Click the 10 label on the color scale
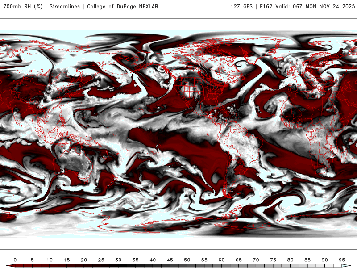The width and height of the screenshot is (357, 268). (50, 260)
